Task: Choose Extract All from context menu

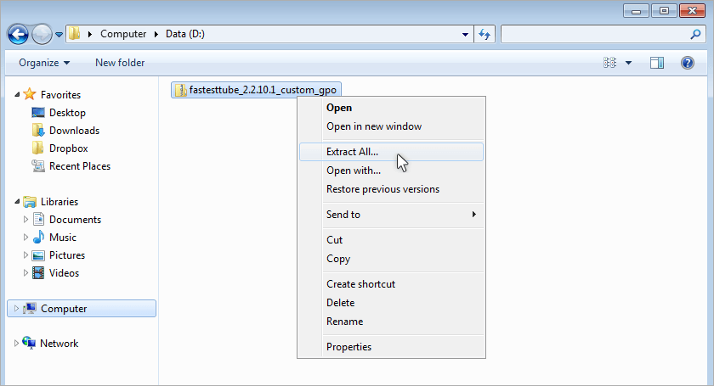Action: (352, 152)
